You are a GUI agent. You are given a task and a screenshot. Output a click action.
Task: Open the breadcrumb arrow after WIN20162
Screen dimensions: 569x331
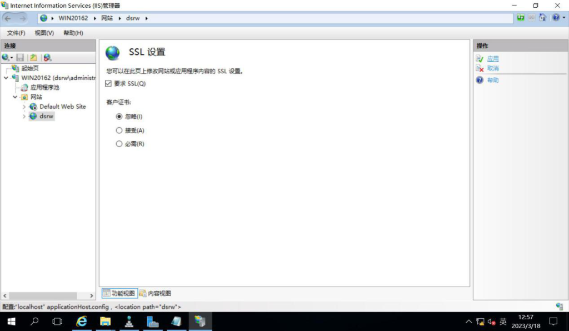[x=94, y=18]
